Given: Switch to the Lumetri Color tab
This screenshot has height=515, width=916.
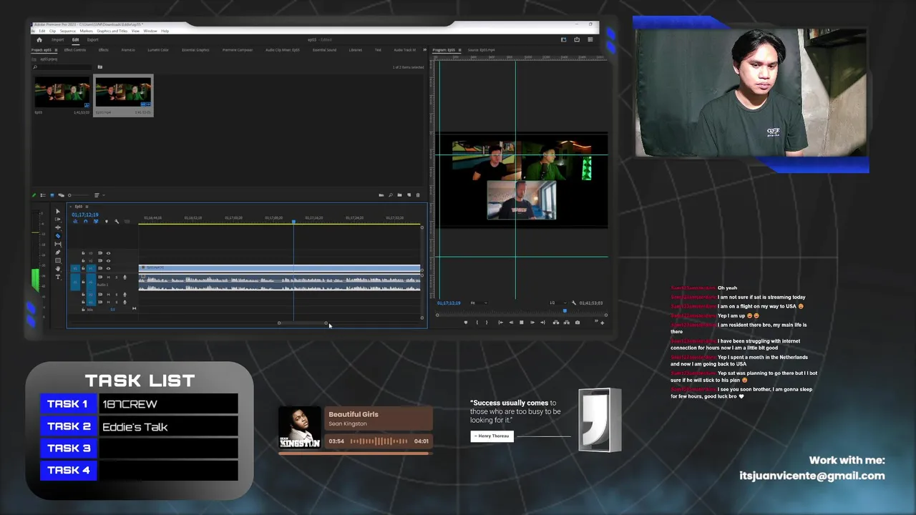Looking at the screenshot, I should 158,50.
